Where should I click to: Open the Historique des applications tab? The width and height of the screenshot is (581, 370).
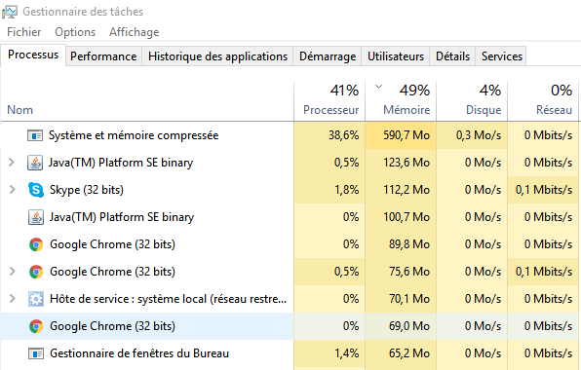tap(218, 56)
